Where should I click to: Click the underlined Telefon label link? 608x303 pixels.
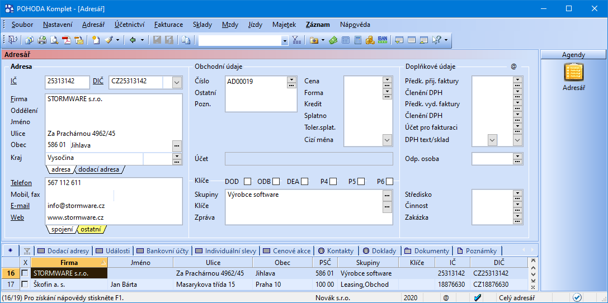click(21, 182)
